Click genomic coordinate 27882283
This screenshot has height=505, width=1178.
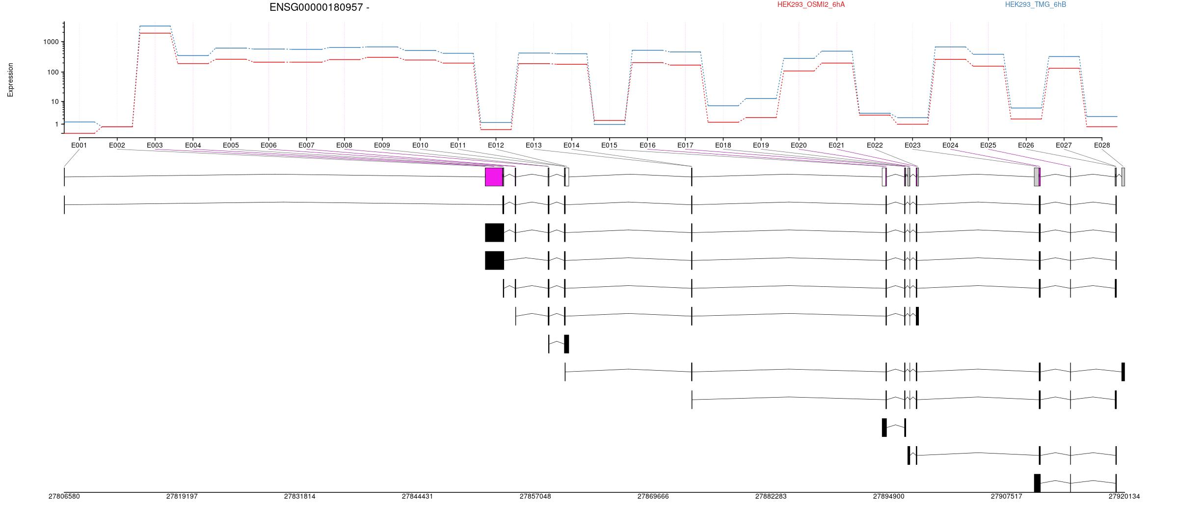pos(771,497)
